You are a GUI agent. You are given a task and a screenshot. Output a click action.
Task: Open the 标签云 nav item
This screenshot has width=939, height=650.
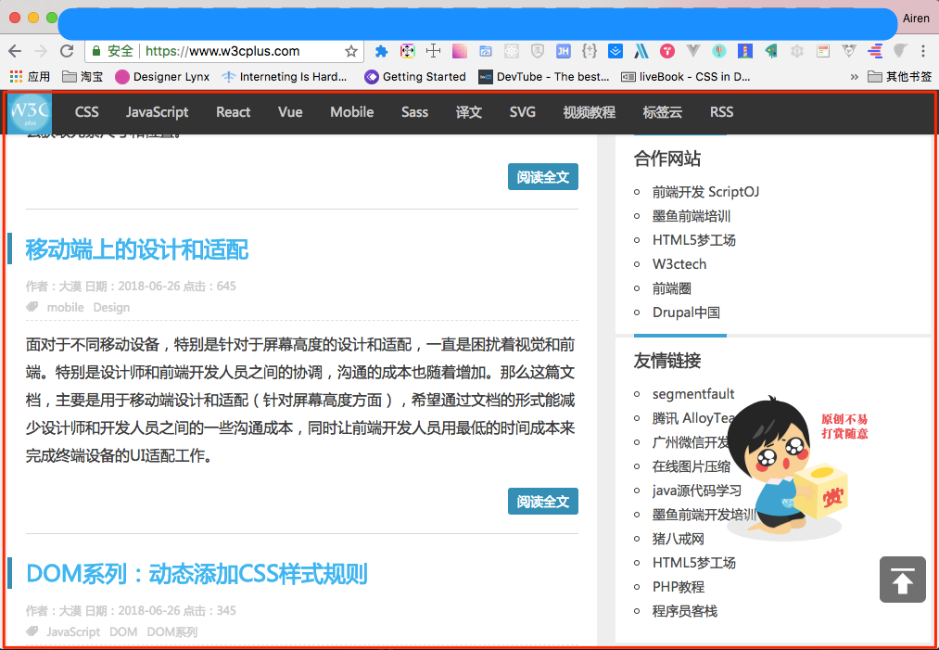[663, 112]
